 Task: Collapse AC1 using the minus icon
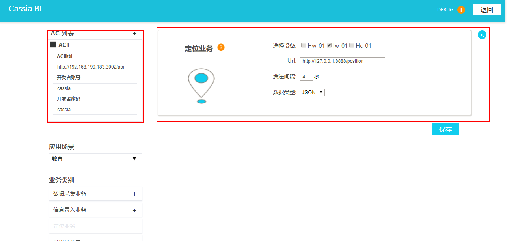tap(53, 45)
